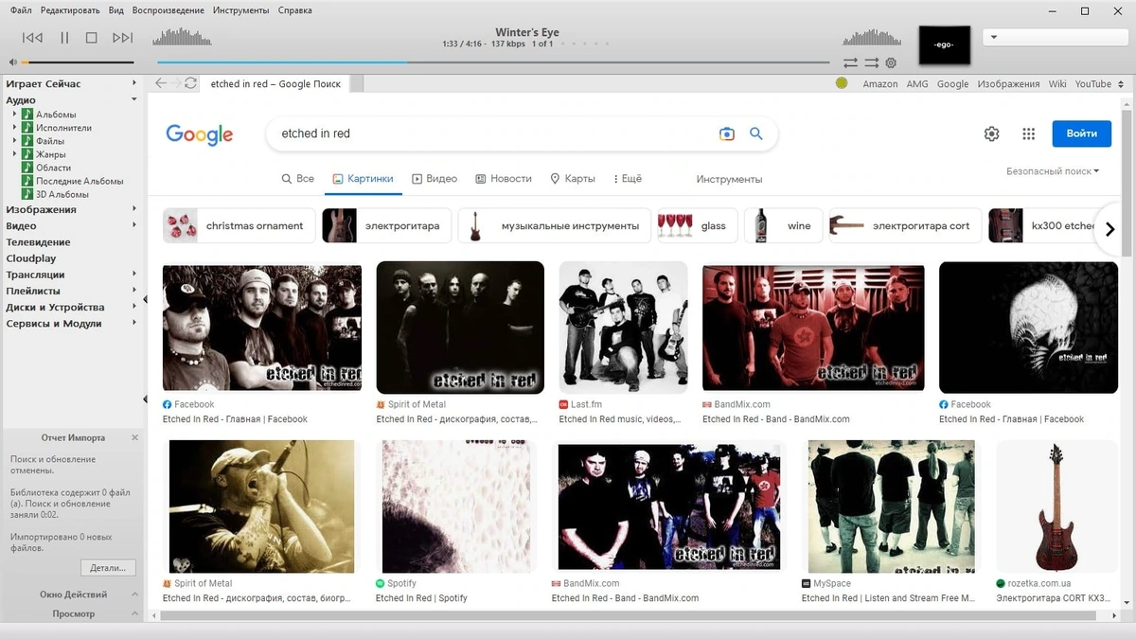Click the Google logo
Viewport: 1136px width, 639px height.
[x=200, y=134]
